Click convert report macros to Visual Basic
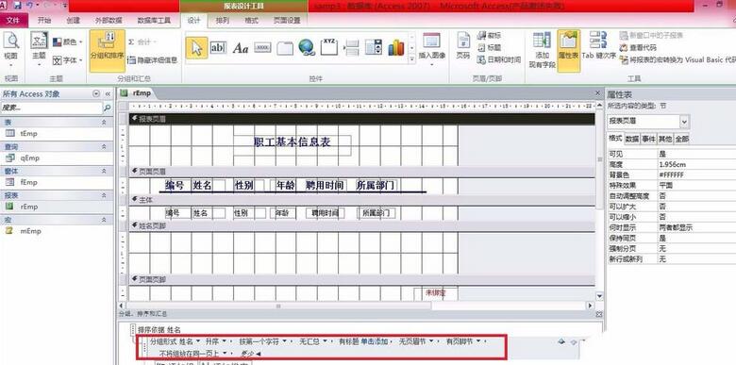 677,59
